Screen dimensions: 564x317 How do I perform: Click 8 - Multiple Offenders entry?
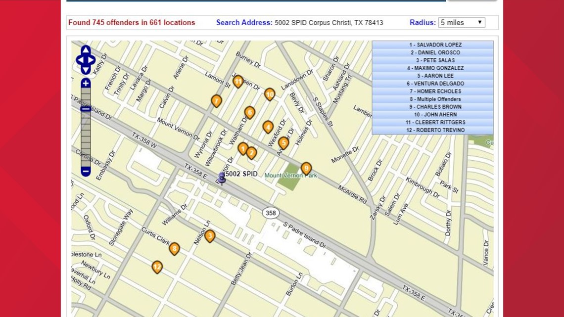[x=433, y=99]
